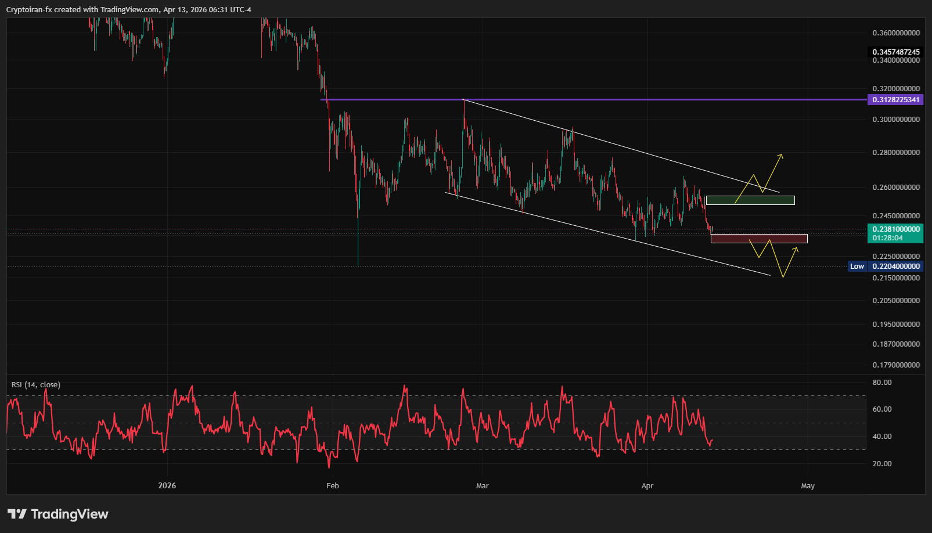Select the RSI (14, close) indicator label

tap(36, 385)
